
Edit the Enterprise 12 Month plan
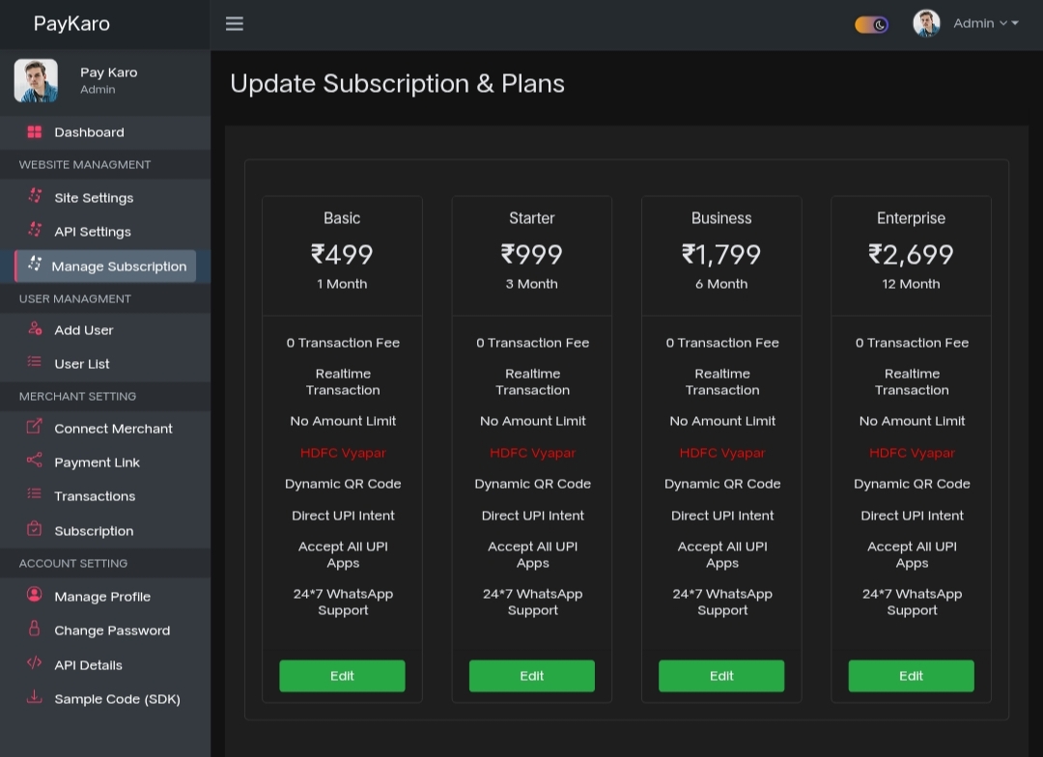tap(911, 676)
